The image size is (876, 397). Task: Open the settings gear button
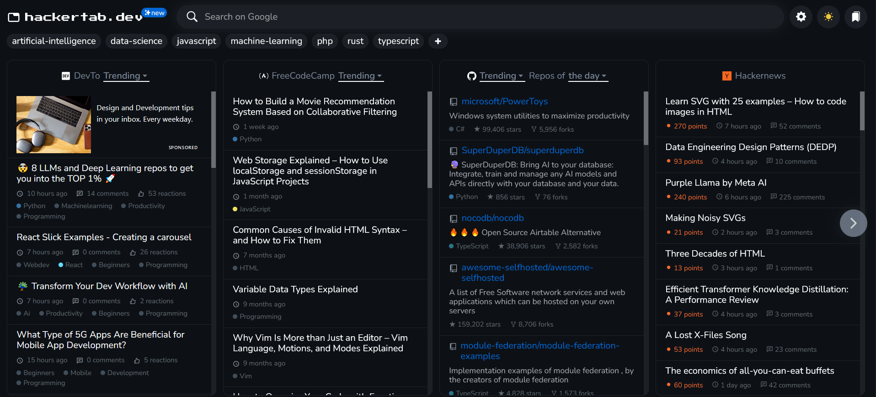click(801, 17)
